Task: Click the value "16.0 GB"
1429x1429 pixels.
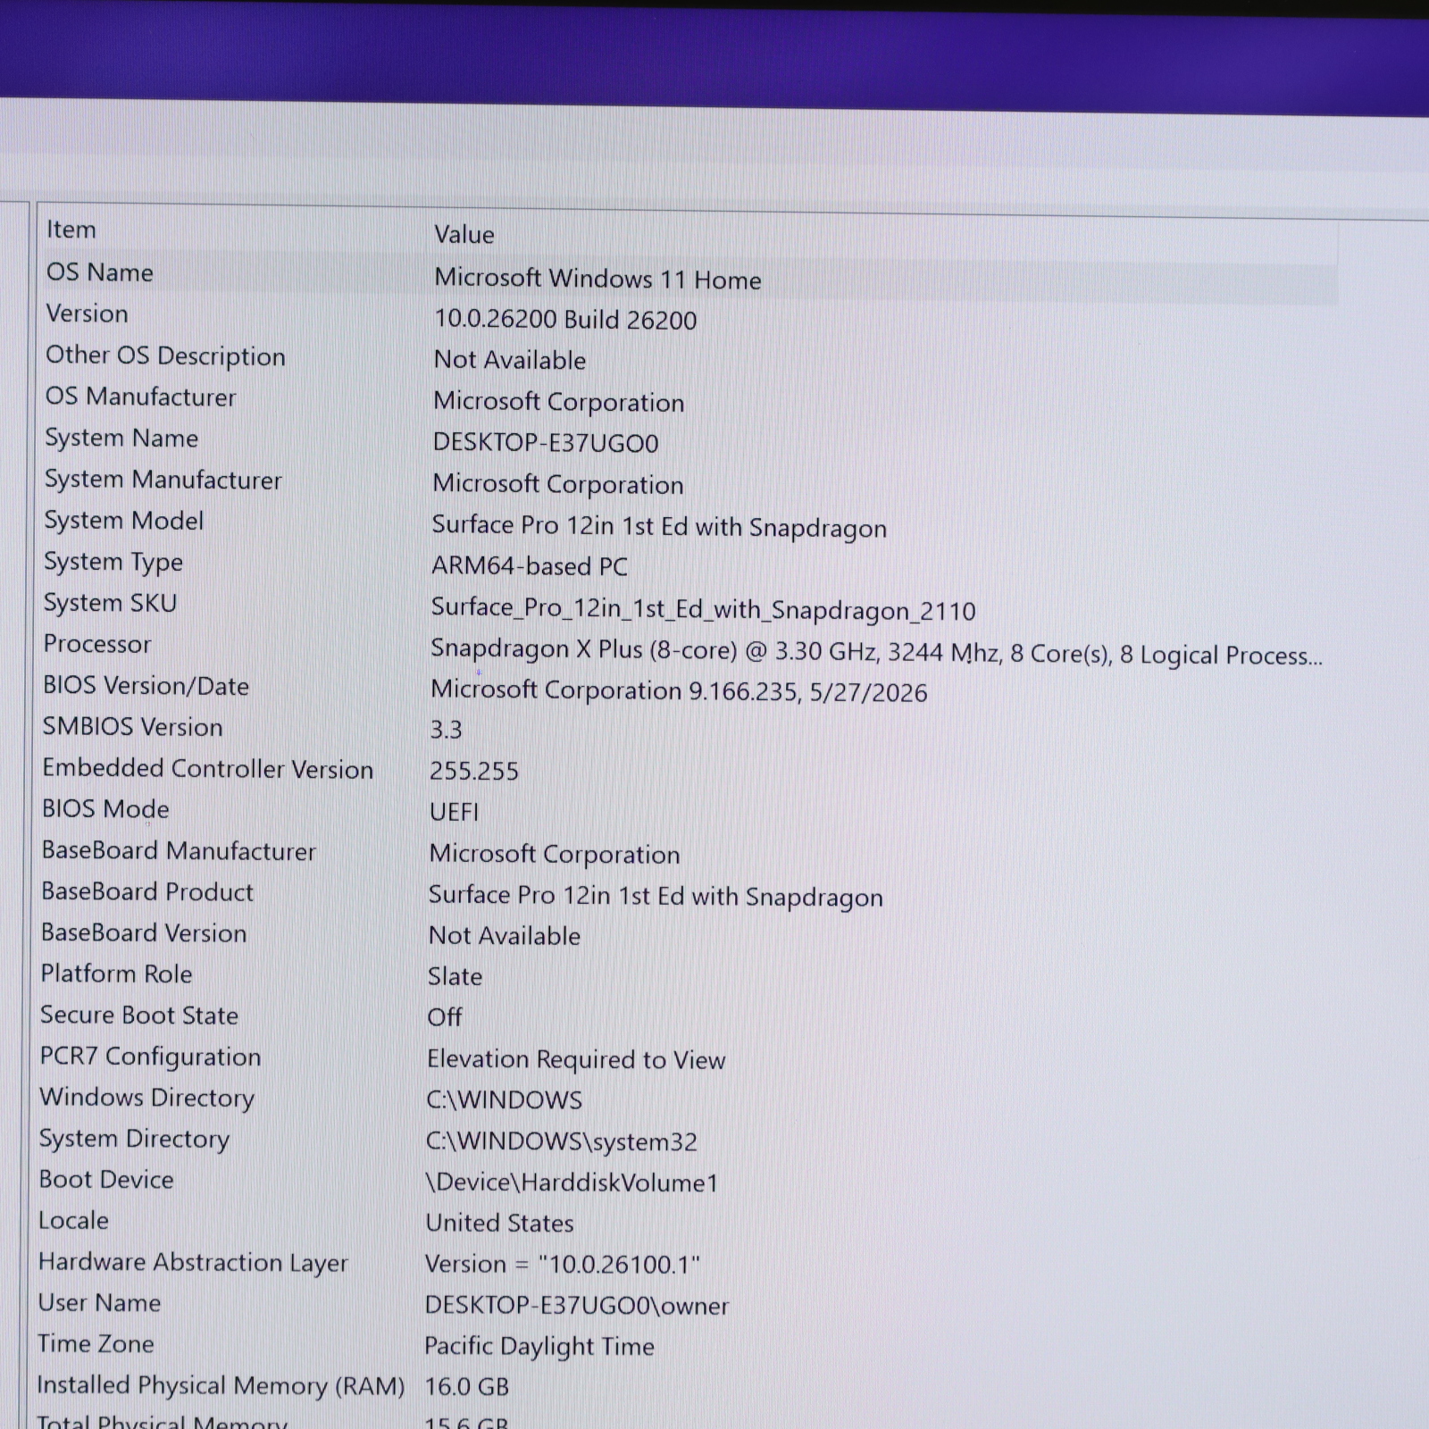Action: (466, 1387)
